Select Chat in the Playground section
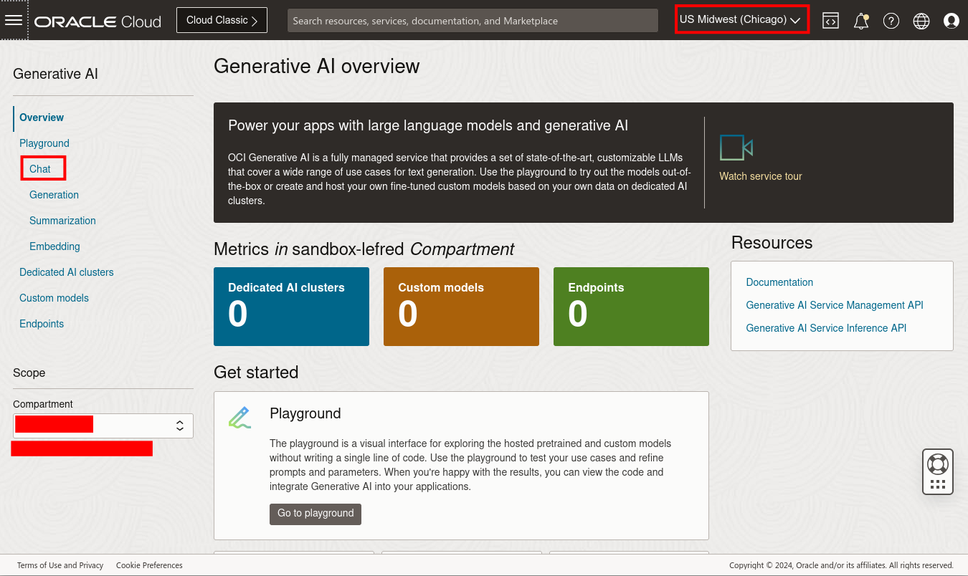968x576 pixels. [39, 168]
